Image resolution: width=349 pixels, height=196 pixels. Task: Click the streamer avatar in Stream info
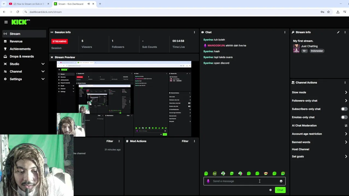click(296, 48)
